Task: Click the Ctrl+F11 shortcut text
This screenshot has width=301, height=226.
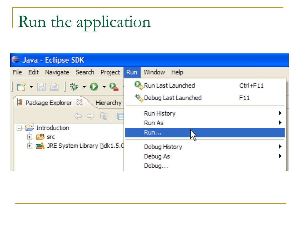Action: point(251,86)
